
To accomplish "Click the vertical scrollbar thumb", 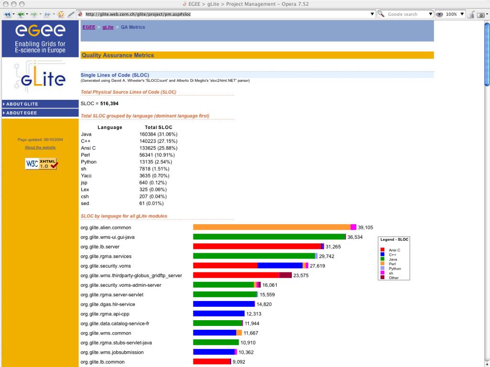I will pyautogui.click(x=487, y=54).
